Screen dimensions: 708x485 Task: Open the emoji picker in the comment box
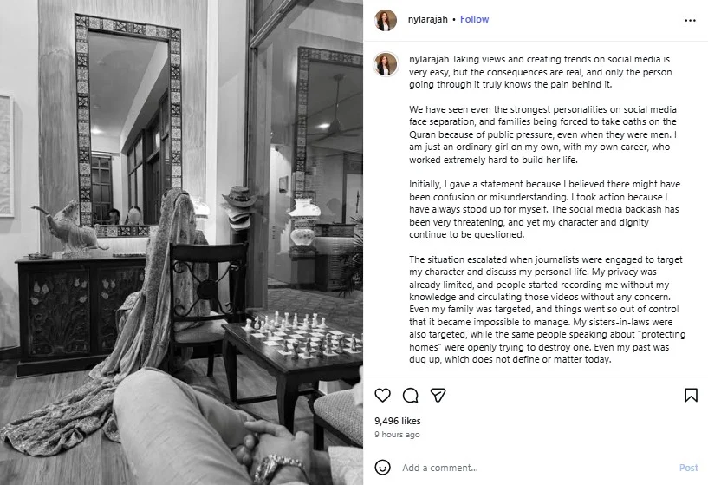382,468
